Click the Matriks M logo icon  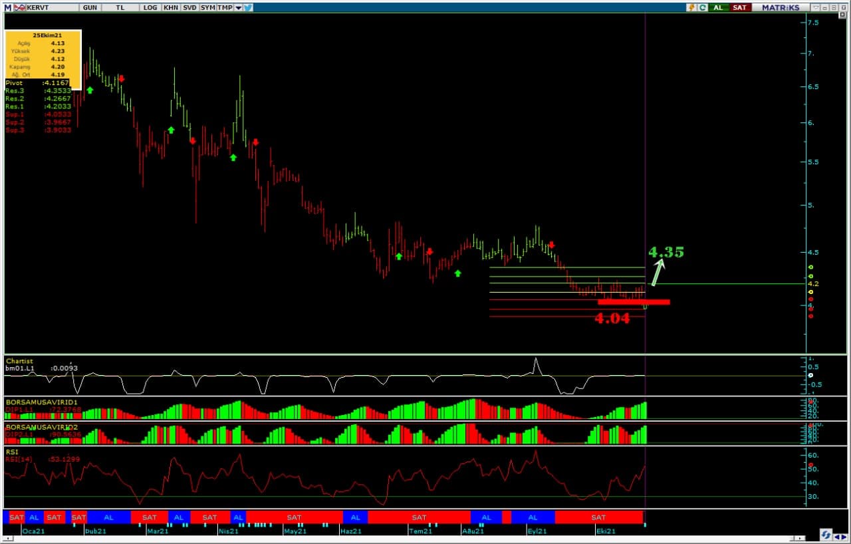(7, 7)
